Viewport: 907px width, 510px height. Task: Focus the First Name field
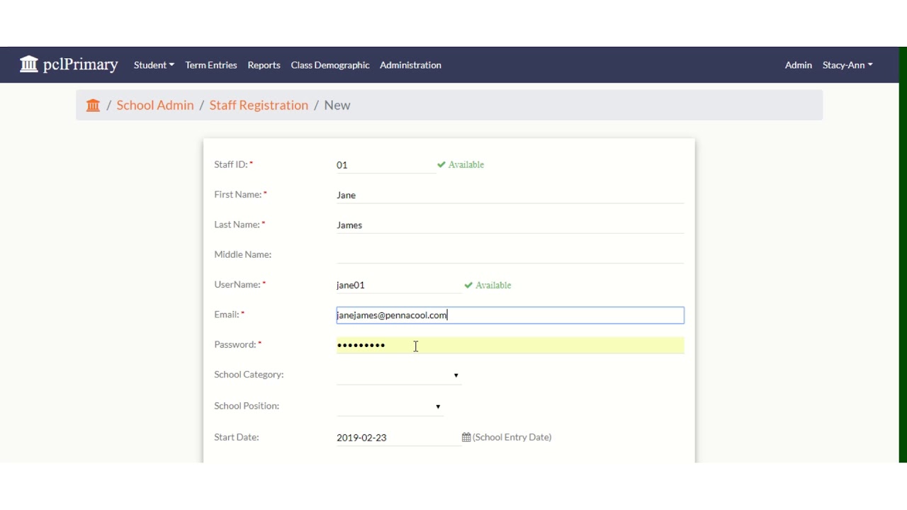tap(510, 195)
